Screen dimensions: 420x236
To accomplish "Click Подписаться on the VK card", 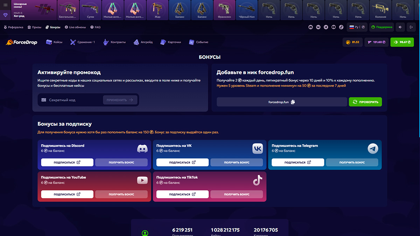I will [182, 163].
